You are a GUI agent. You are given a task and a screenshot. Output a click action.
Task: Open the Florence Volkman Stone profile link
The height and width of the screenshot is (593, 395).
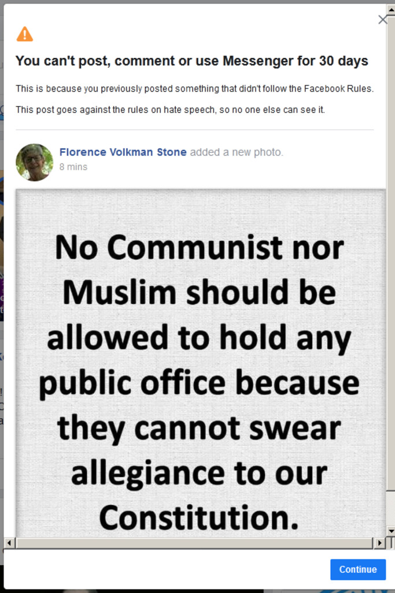point(123,152)
